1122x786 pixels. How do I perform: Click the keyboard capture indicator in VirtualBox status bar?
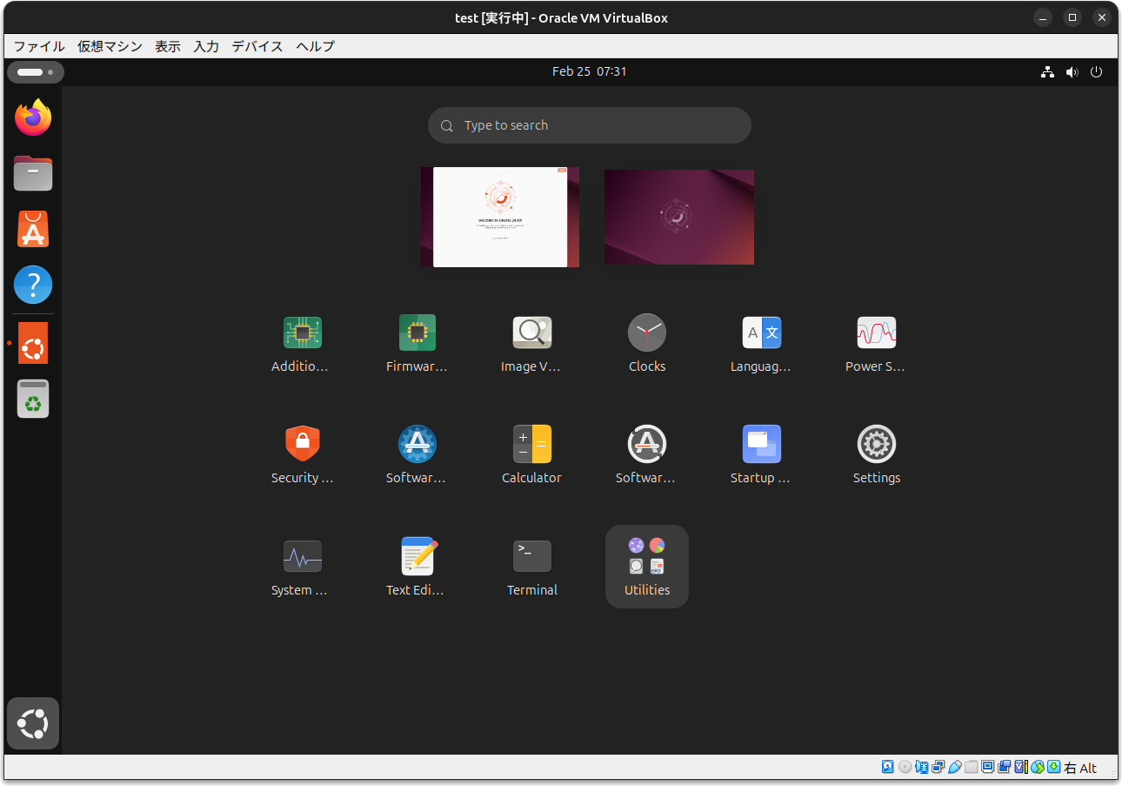pos(1054,767)
